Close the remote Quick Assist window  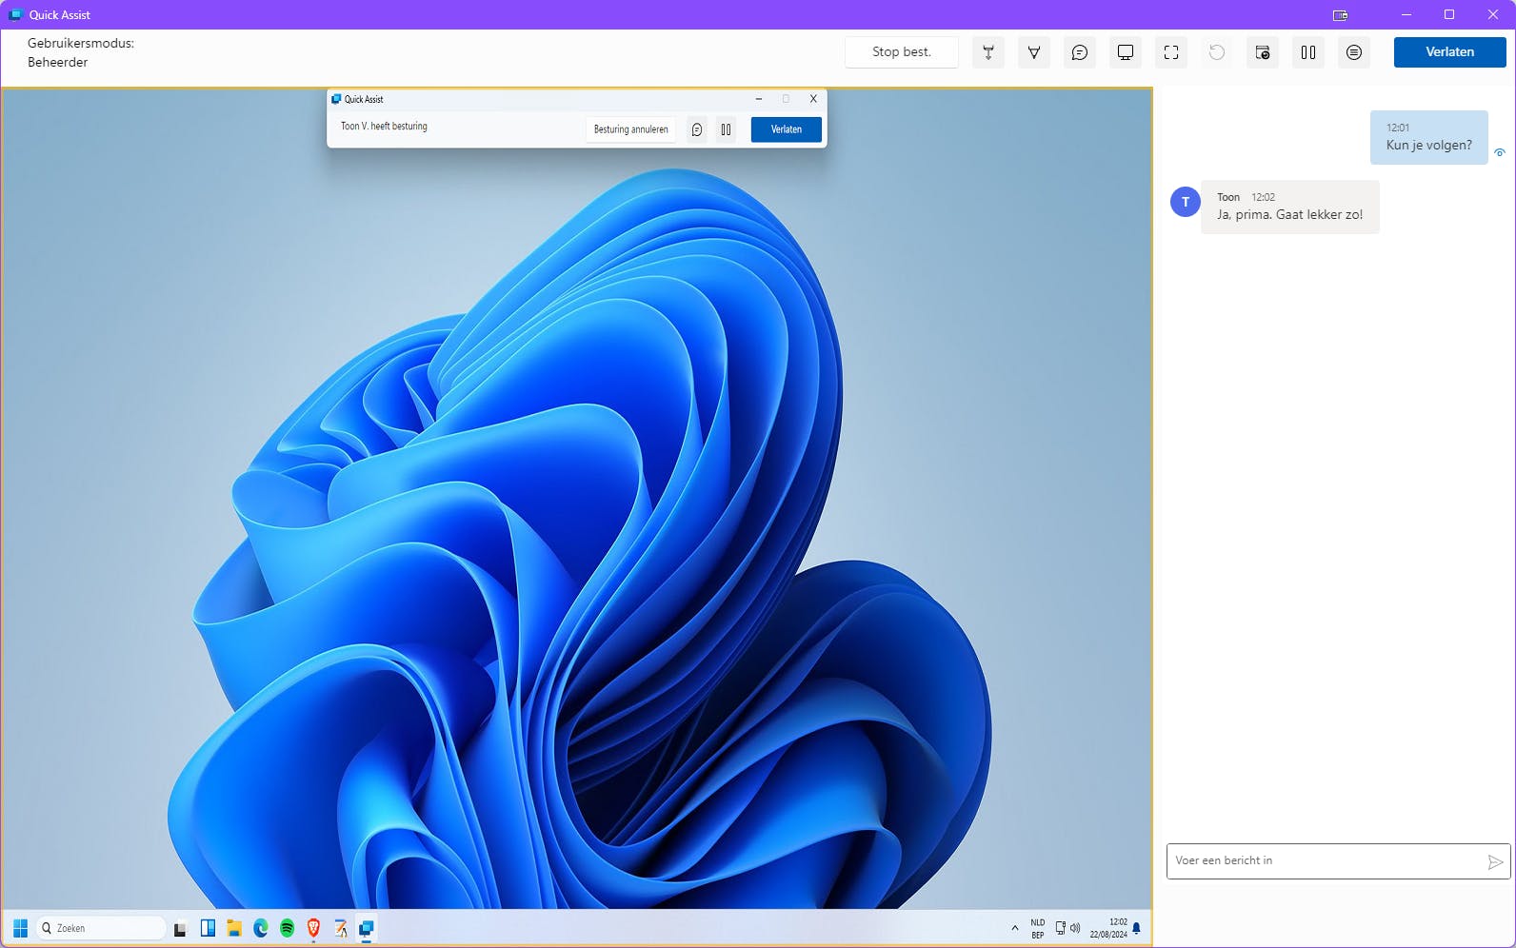[x=813, y=99]
